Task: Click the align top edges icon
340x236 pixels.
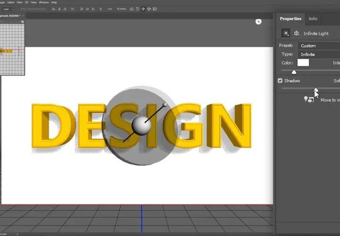Action: tap(82, 9)
